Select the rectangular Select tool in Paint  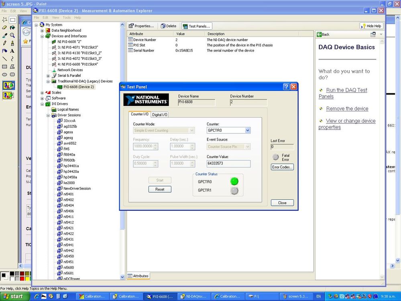pos(12,20)
